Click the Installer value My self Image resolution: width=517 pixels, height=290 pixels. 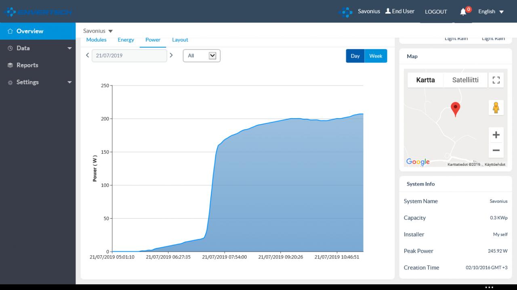click(500, 234)
